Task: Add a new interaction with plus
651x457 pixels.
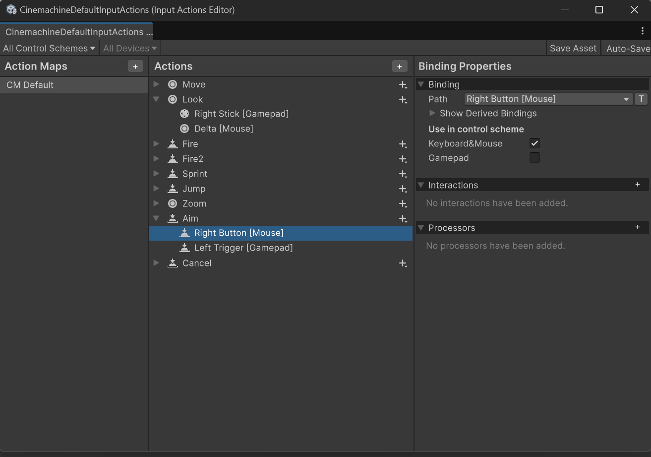Action: tap(638, 185)
